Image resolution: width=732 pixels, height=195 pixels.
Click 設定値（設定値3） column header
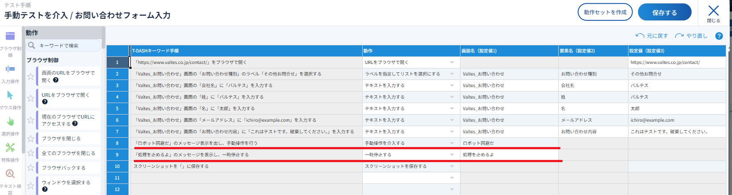click(x=677, y=51)
